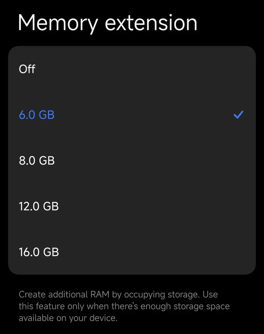Image resolution: width=264 pixels, height=334 pixels.
Task: Set extended RAM to 12.0 GB
Action: (x=39, y=206)
